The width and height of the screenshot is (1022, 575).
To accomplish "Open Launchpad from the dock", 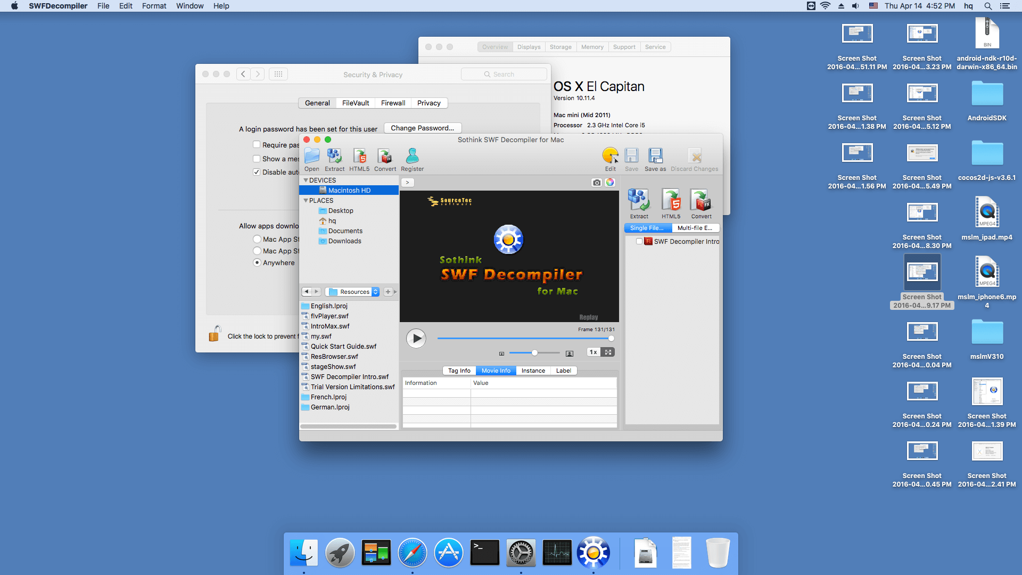I will point(340,553).
